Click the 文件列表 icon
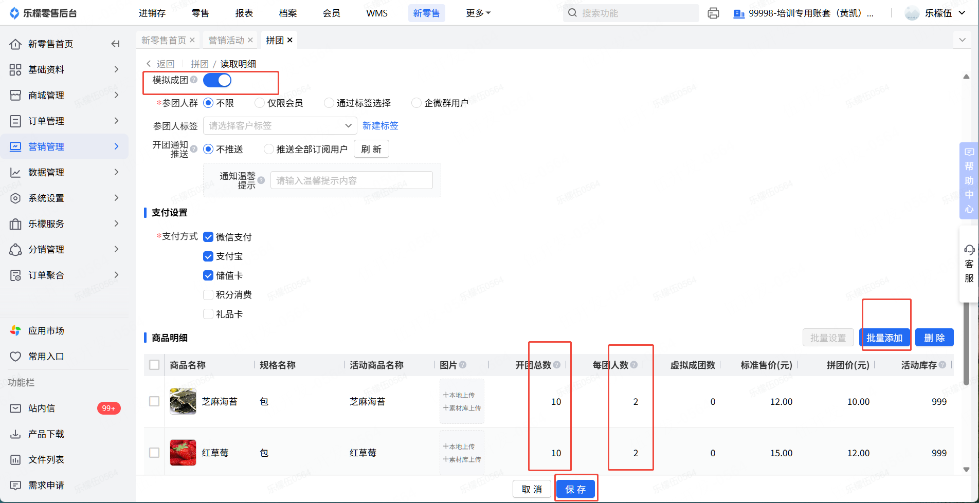This screenshot has height=503, width=979. point(15,460)
